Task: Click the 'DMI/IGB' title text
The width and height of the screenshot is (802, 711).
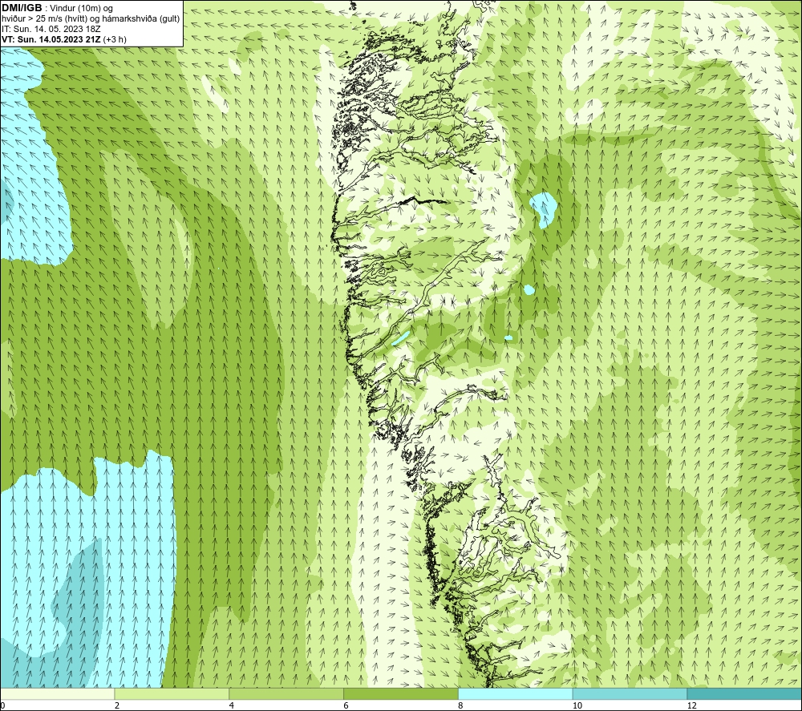Action: (22, 8)
